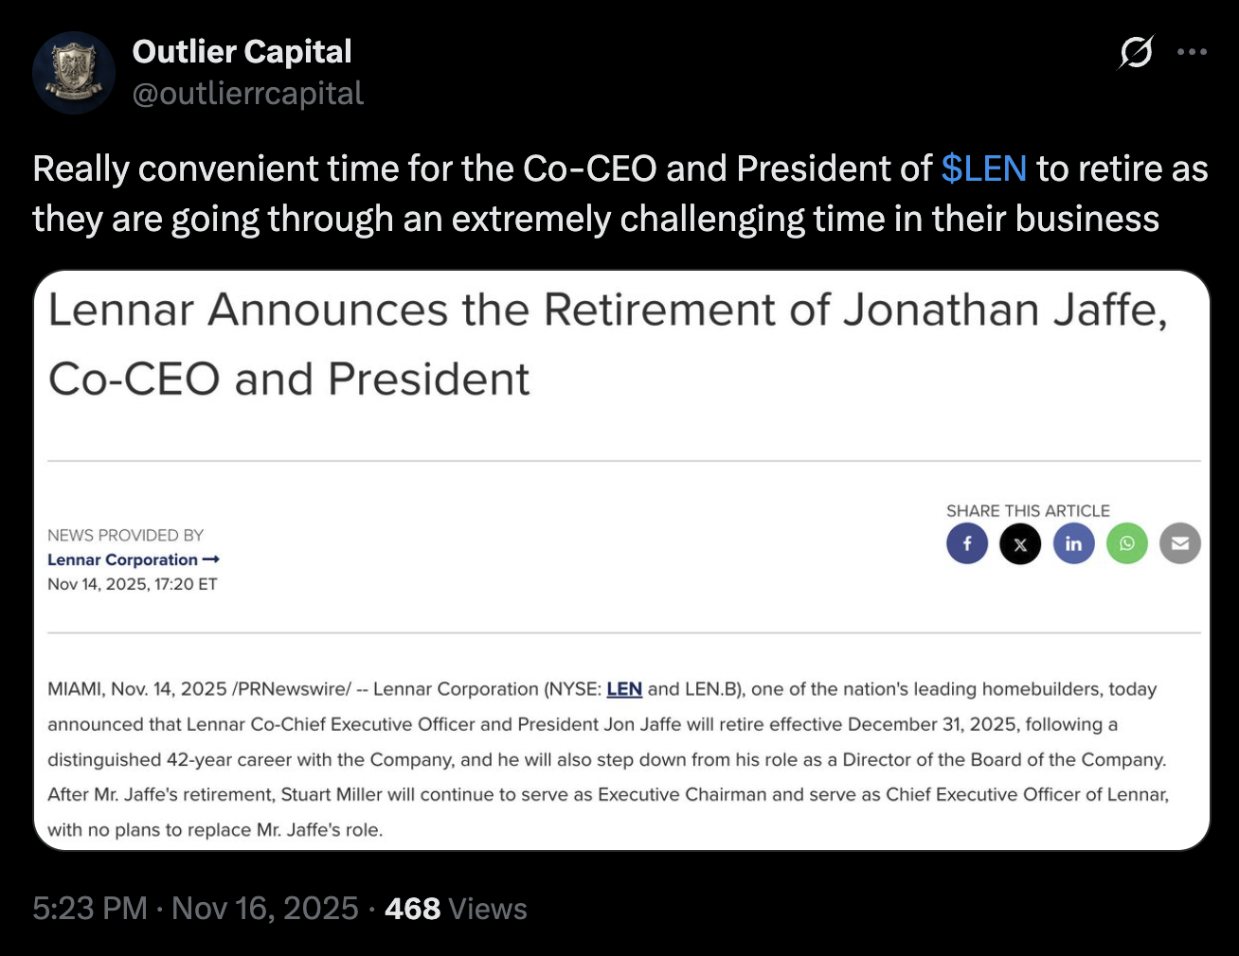Click the Lennar retirement headline in image
This screenshot has width=1239, height=956.
click(606, 345)
